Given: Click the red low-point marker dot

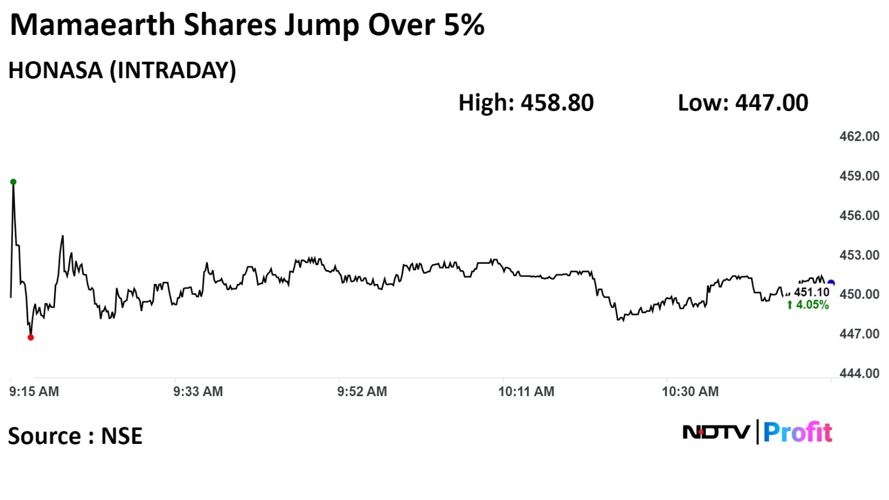Looking at the screenshot, I should click(31, 337).
